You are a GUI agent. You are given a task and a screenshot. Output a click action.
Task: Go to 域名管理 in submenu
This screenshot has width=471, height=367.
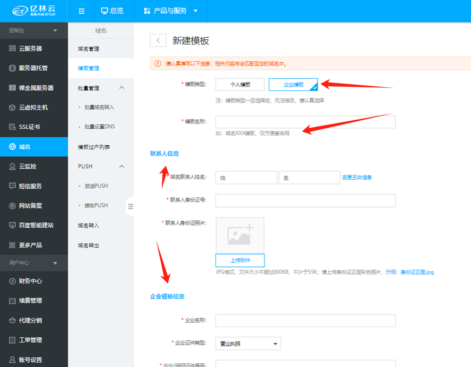[88, 49]
